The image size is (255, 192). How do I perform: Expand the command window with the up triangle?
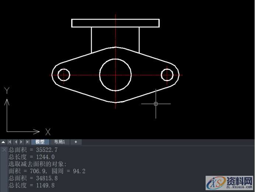[x=3, y=142]
